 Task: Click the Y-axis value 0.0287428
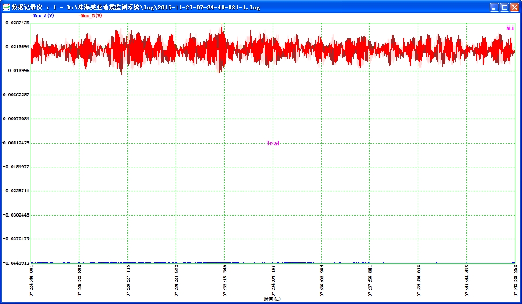(17, 23)
